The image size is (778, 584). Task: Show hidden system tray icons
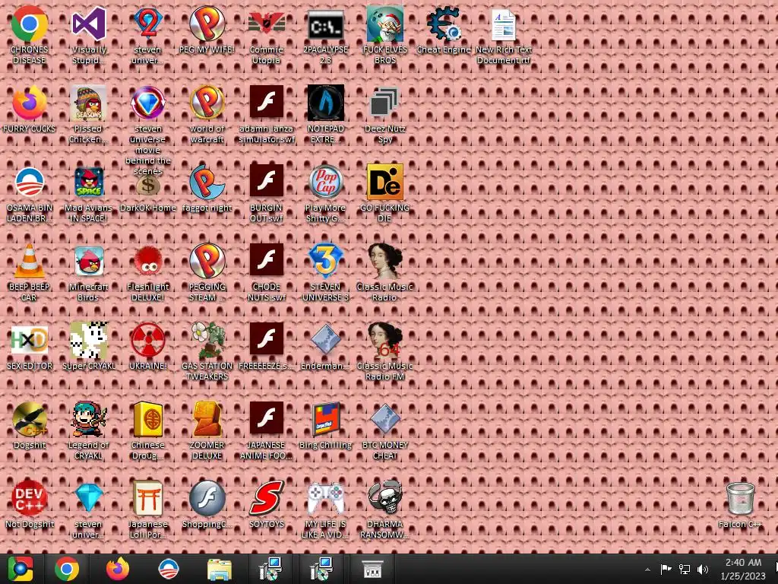point(647,569)
